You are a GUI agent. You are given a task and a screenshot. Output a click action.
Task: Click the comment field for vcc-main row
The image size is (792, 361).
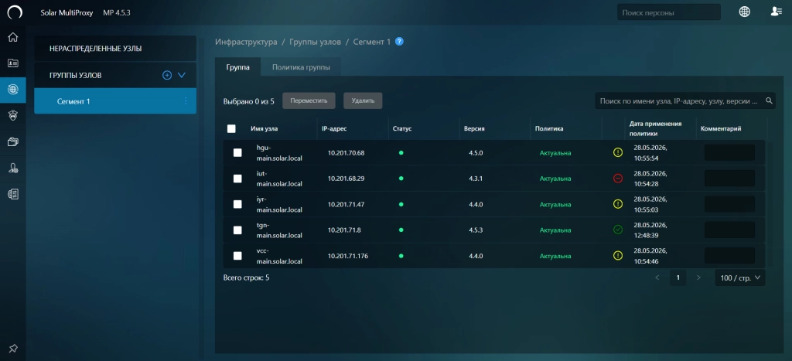[729, 255]
